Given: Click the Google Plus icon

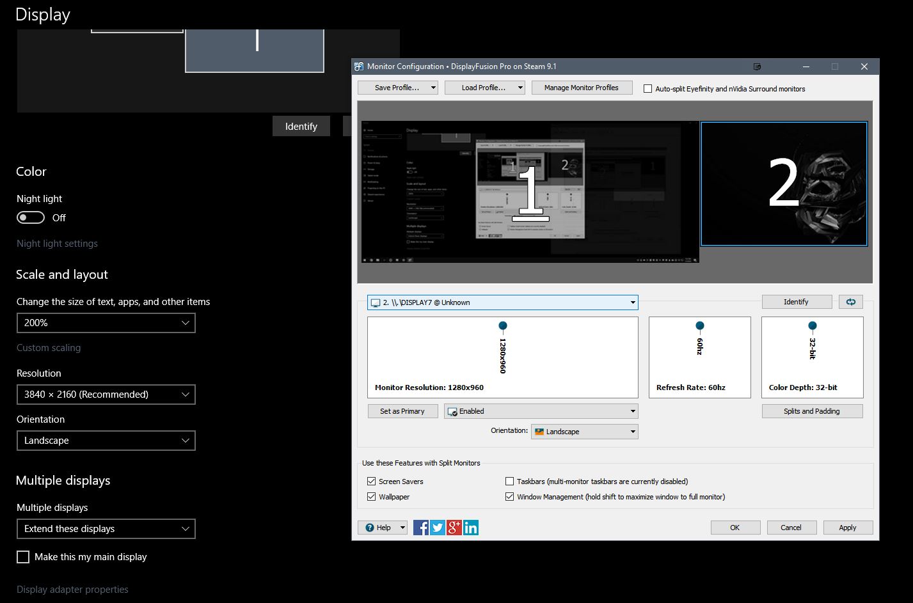Looking at the screenshot, I should coord(454,528).
